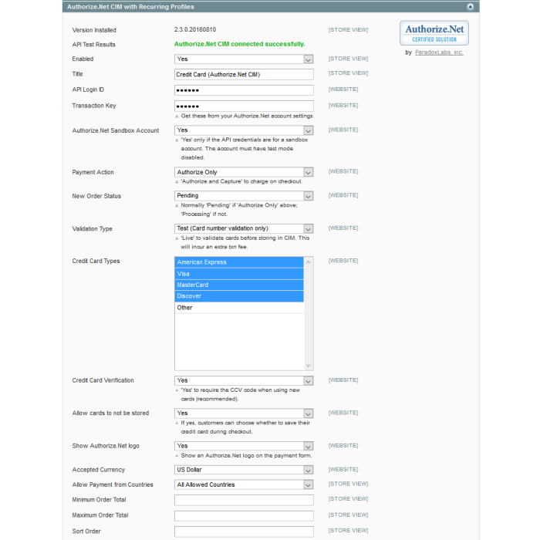Select MasterCard in Credit Card Types

coord(239,285)
